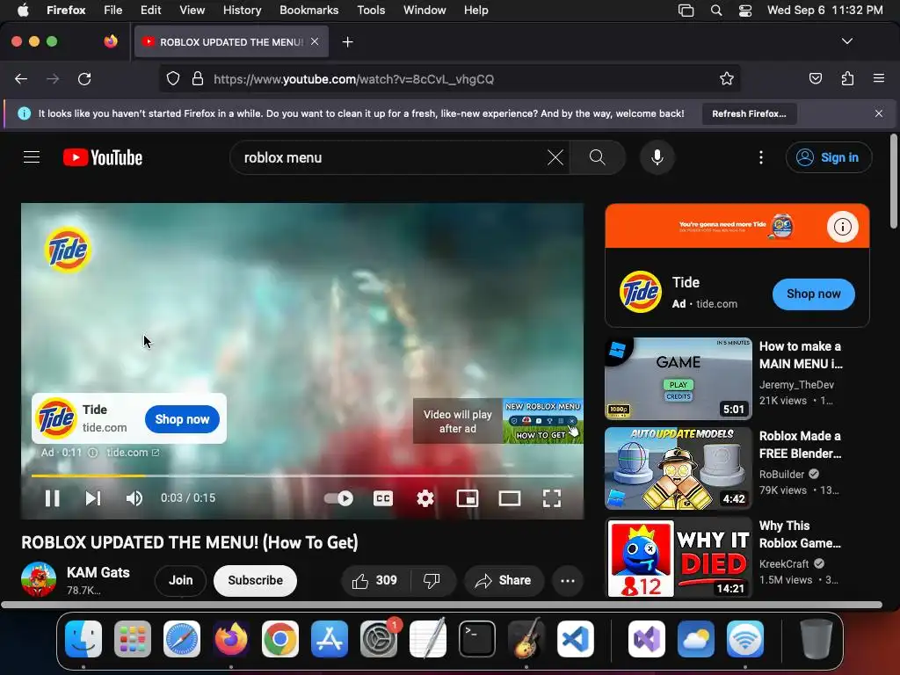Open the YouTube hamburger guide menu
This screenshot has height=675, width=900.
click(x=32, y=157)
